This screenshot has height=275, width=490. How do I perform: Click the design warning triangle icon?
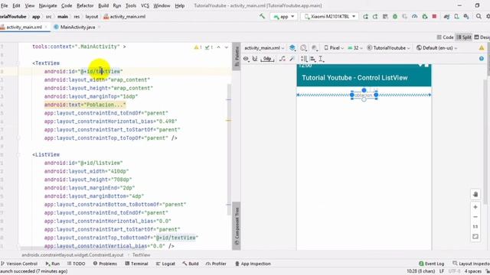tap(482, 47)
